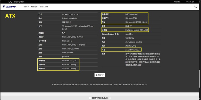Image resolution: width=201 pixels, height=100 pixels.
Task: Select the text 26: XXS,XS, 27.5: S,M
Action: click(x=70, y=14)
